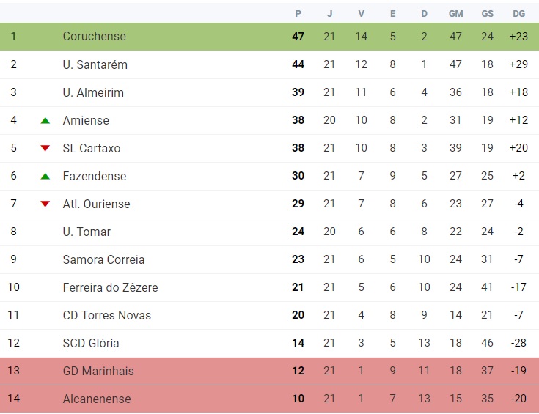Open the Coruchense team link
This screenshot has width=539, height=414.
click(x=94, y=37)
